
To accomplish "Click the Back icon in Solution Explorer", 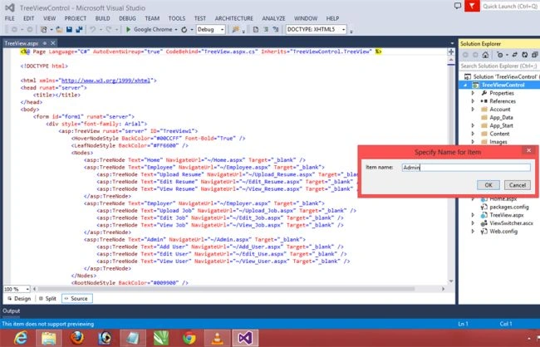I will pyautogui.click(x=465, y=55).
